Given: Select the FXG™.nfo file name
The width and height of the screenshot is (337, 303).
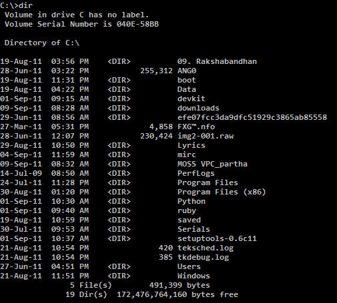Looking at the screenshot, I should [x=196, y=127].
